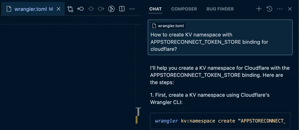Screen dimensions: 299x130
Task: Click the KV namespace question message box
Action: (x=220, y=37)
